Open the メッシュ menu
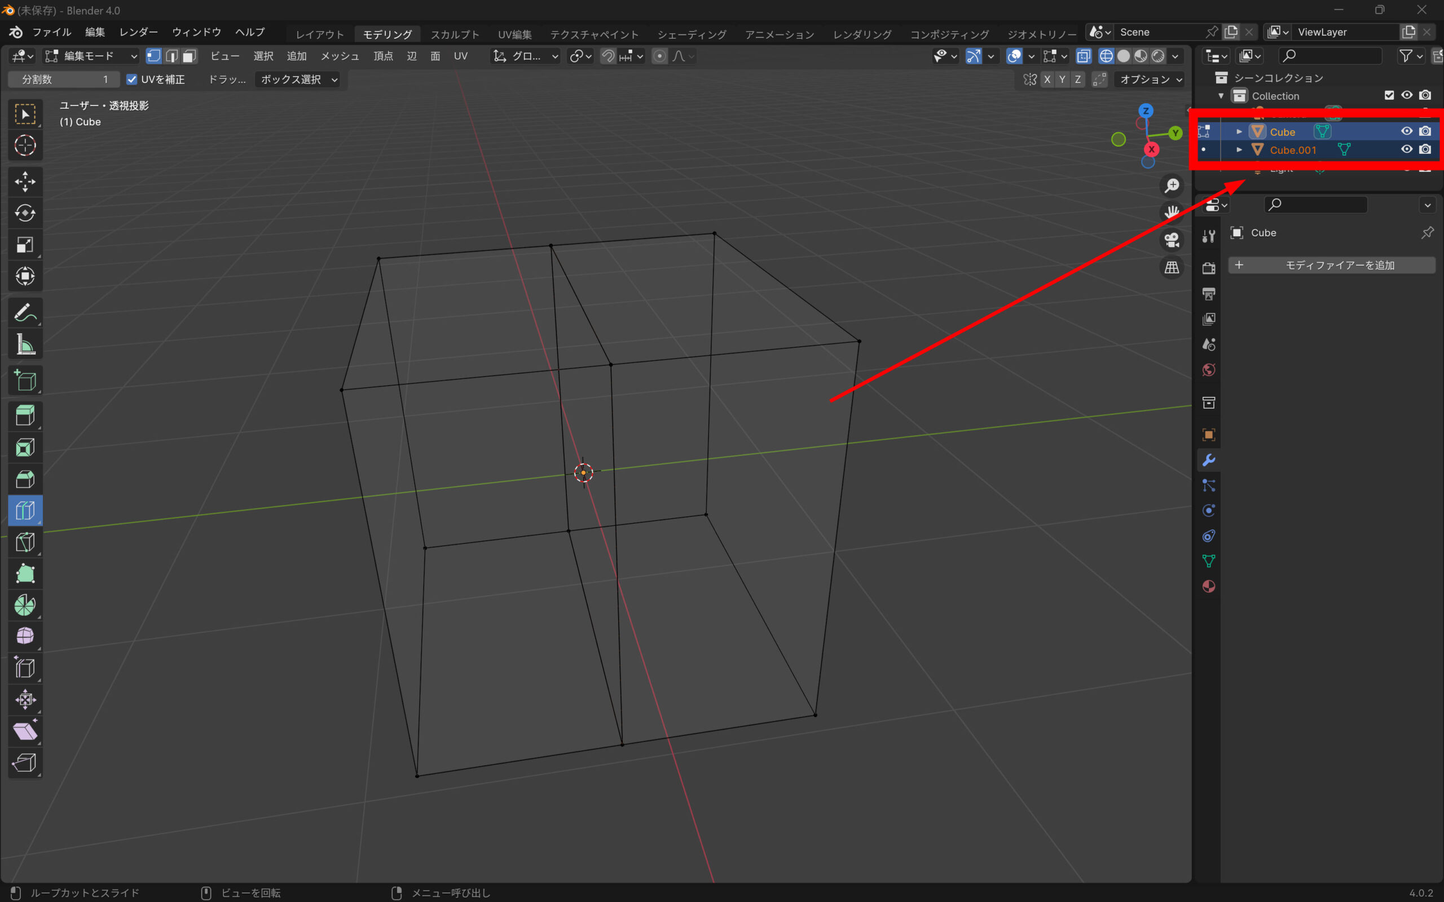1444x902 pixels. [340, 56]
